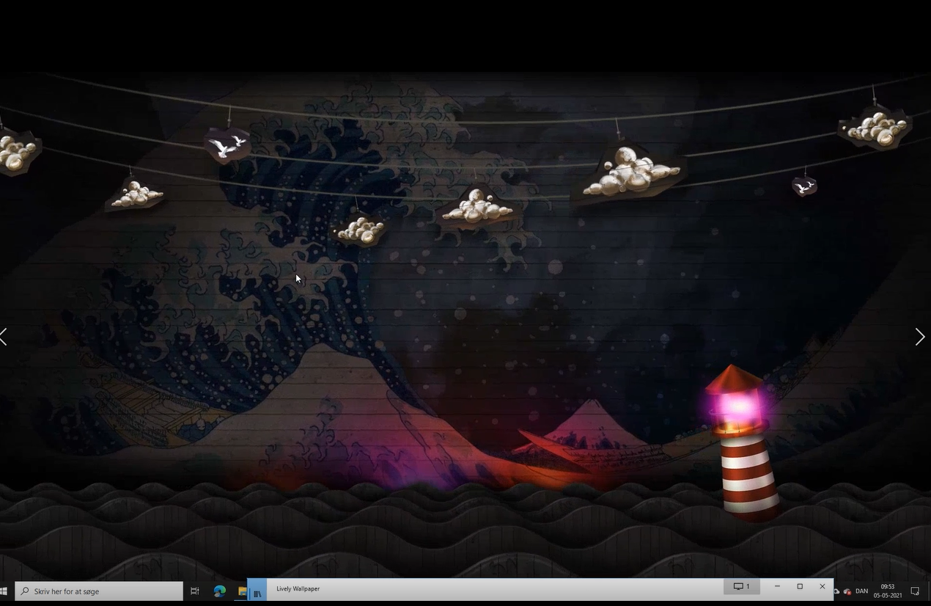Open the clock and date flyout
This screenshot has height=606, width=931.
[x=888, y=591]
